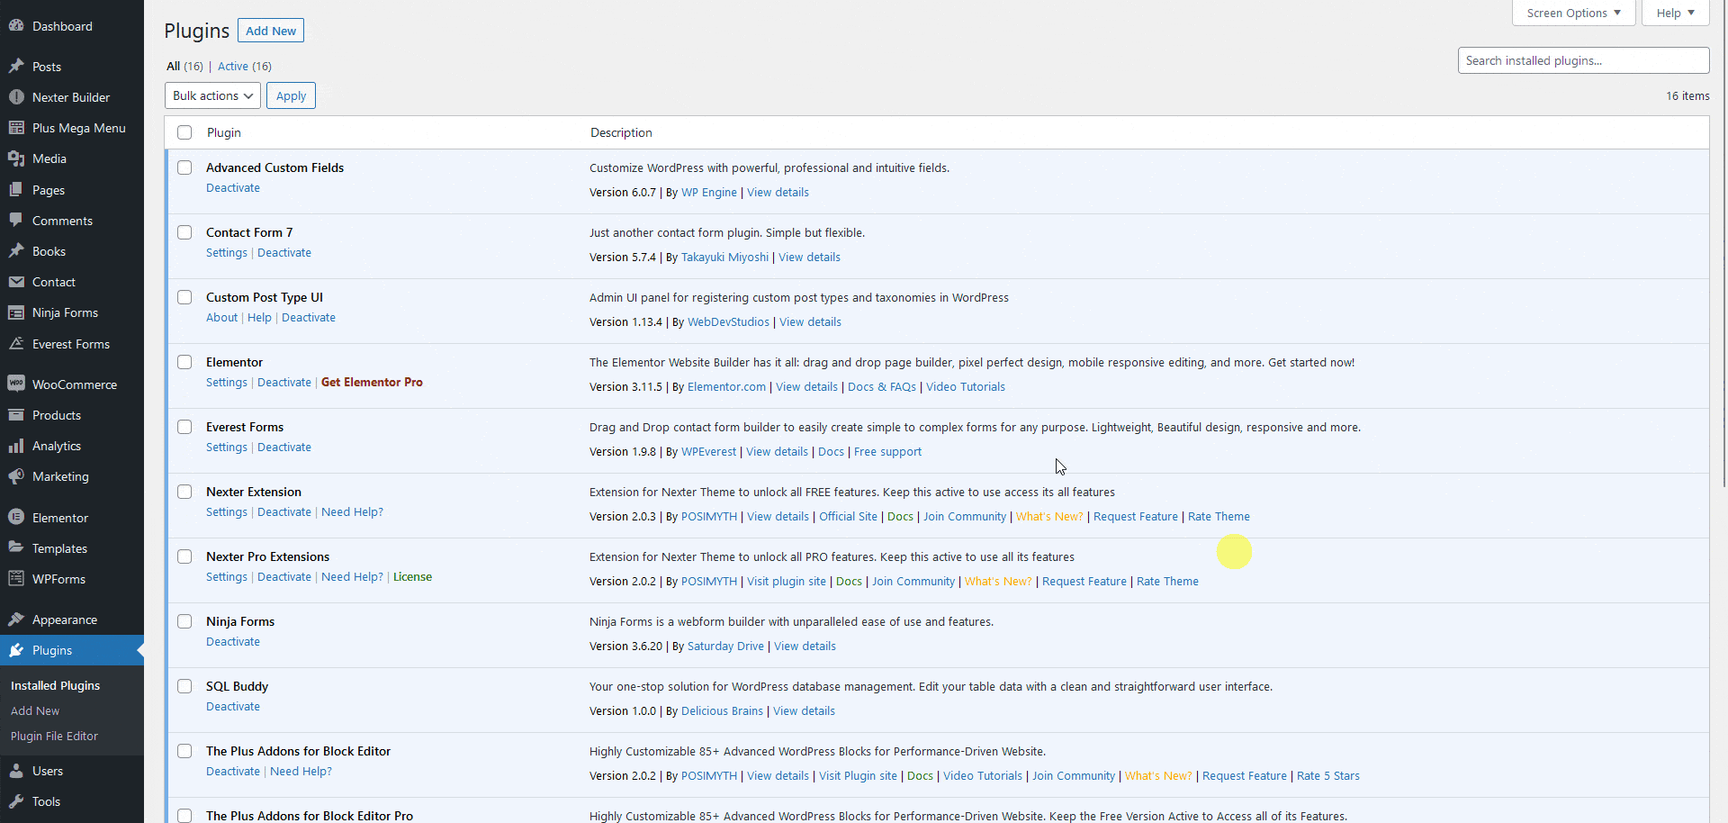This screenshot has width=1728, height=823.
Task: Click the Contact envelope icon
Action: (x=16, y=282)
